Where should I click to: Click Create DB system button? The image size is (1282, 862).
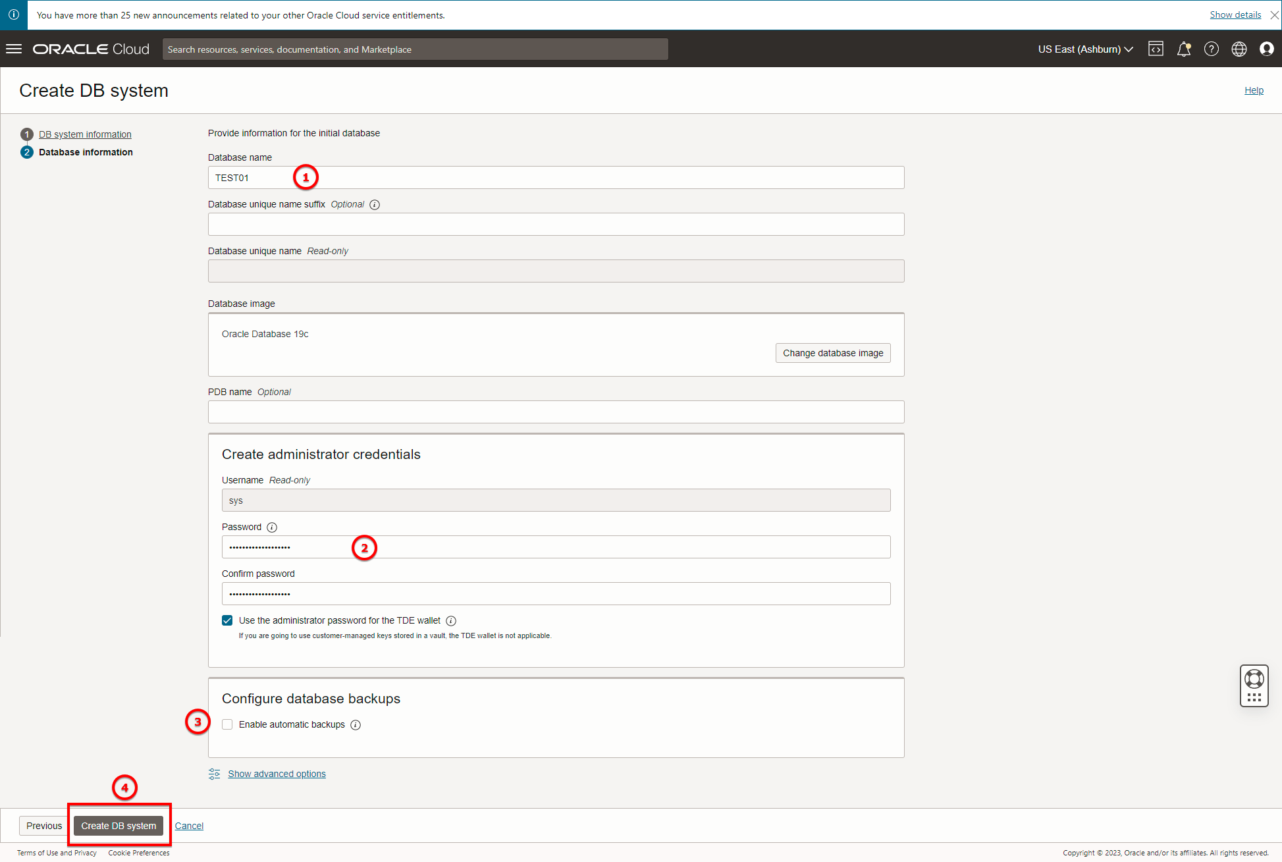tap(119, 826)
